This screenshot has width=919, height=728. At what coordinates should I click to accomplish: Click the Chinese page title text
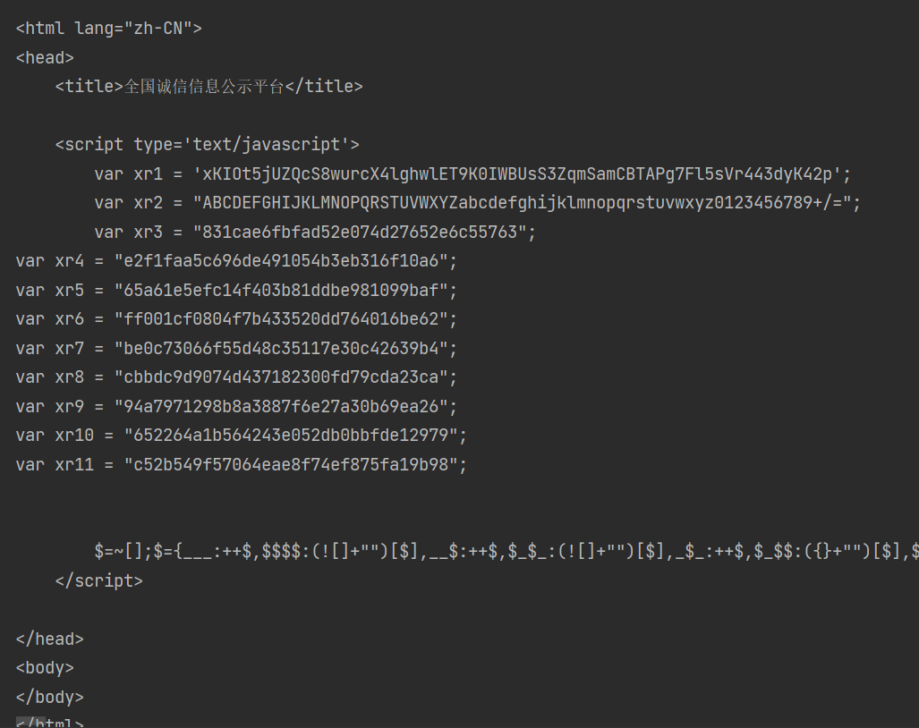tap(204, 86)
